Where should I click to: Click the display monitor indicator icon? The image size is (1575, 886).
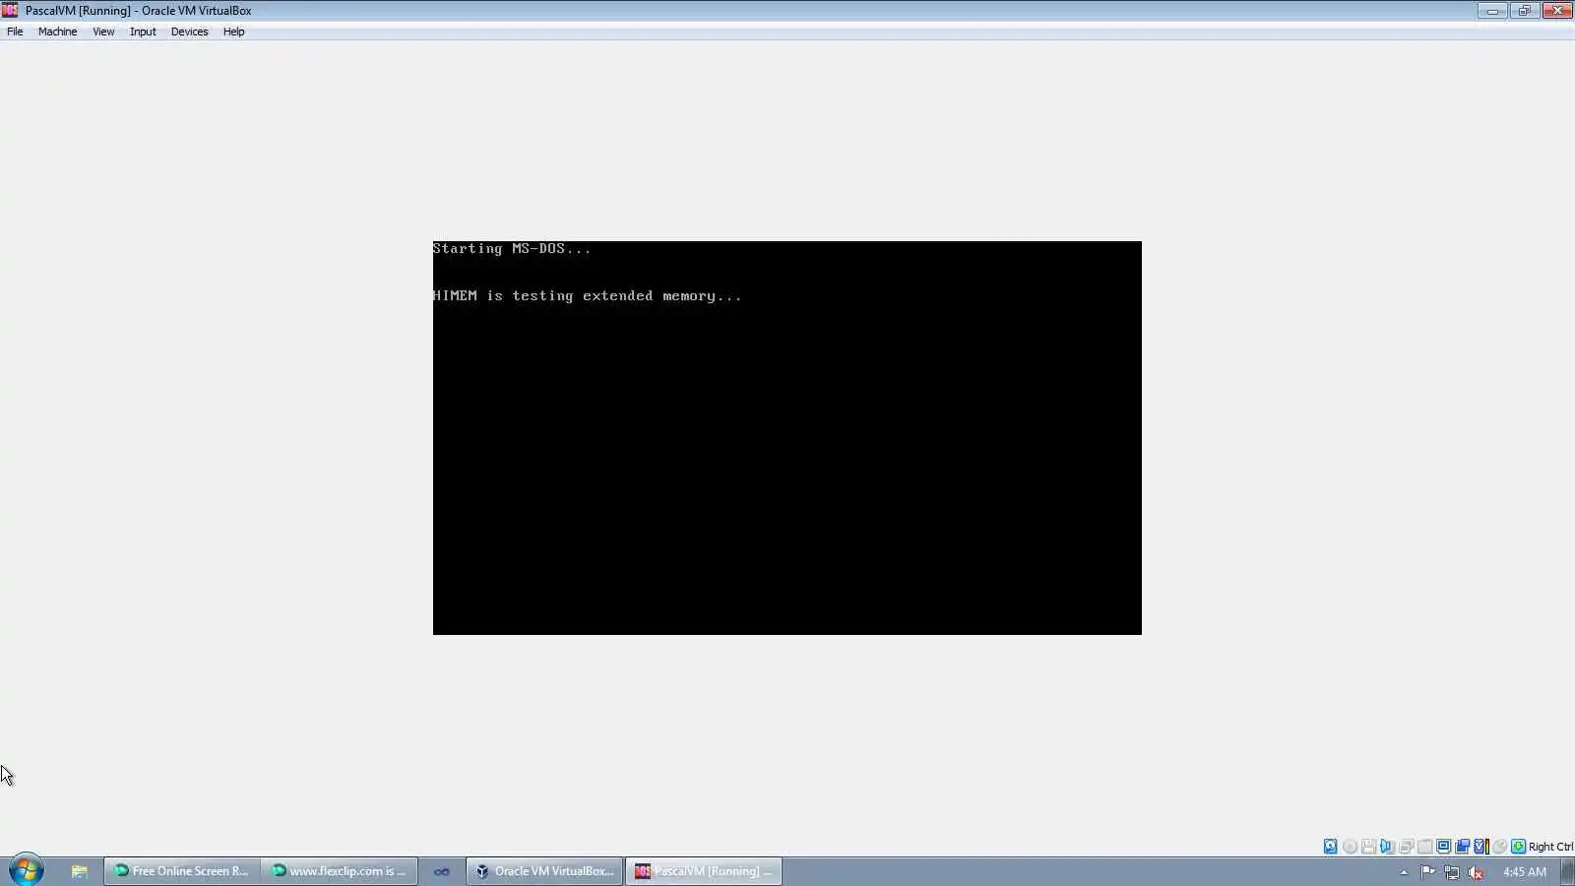pos(1443,847)
